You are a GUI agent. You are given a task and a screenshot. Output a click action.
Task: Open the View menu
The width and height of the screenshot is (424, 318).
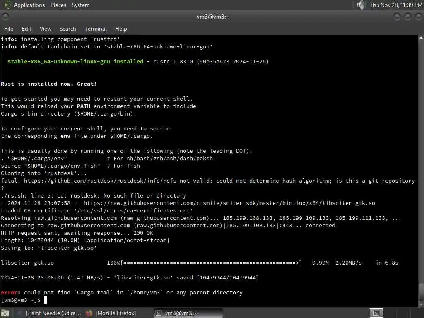click(x=46, y=29)
